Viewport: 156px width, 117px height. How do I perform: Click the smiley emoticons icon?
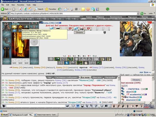pyautogui.click(x=102, y=106)
